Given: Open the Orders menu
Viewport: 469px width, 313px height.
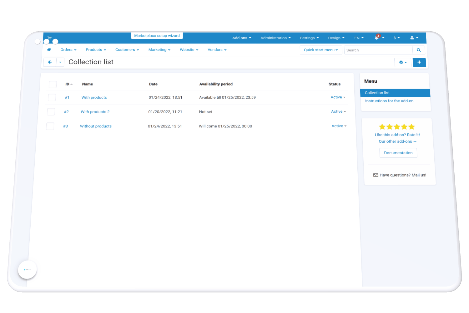Looking at the screenshot, I should click(68, 50).
